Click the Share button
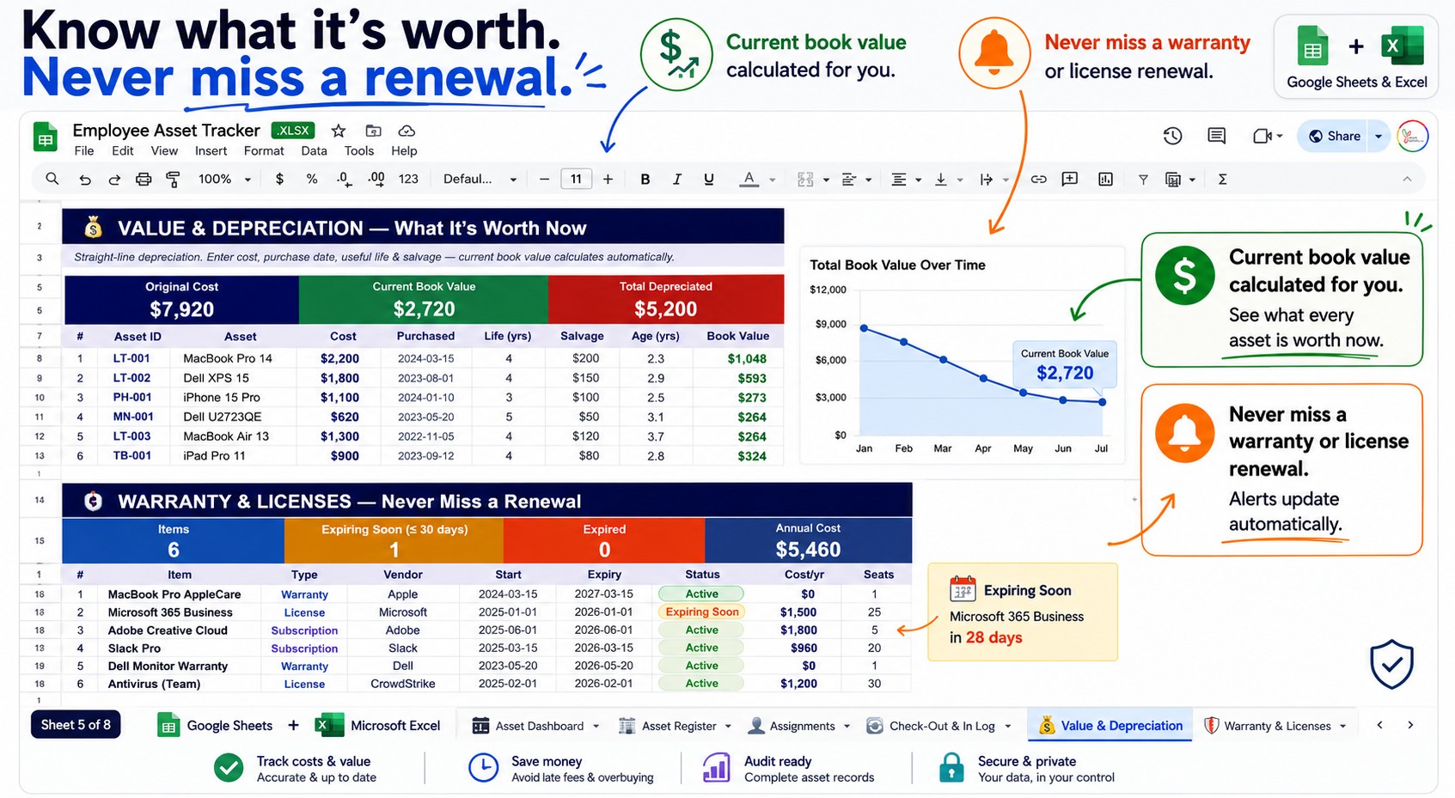Image resolution: width=1455 pixels, height=798 pixels. point(1335,136)
